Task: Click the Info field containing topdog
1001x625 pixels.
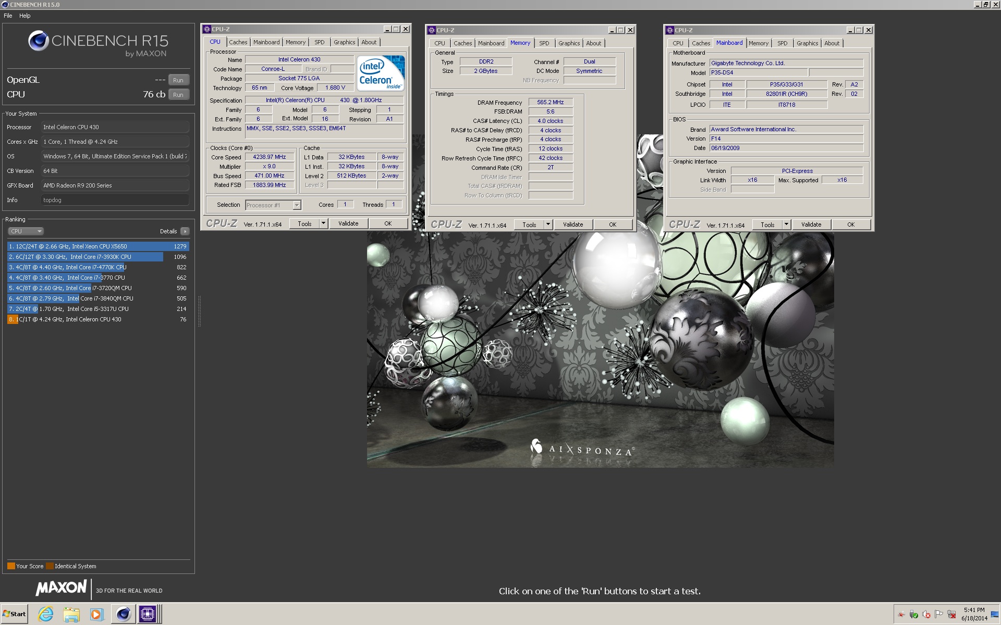Action: coord(115,200)
